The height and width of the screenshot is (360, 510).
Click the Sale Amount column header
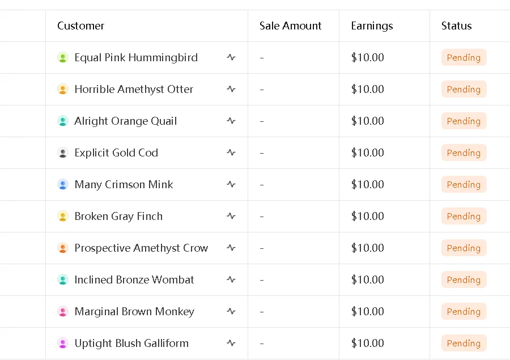point(290,26)
